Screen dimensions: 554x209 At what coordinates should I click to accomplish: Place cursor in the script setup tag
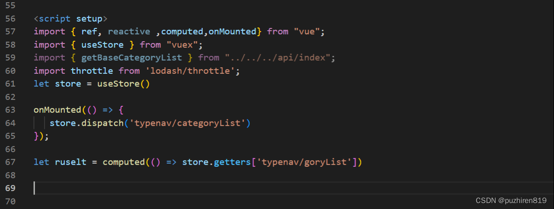(x=70, y=19)
